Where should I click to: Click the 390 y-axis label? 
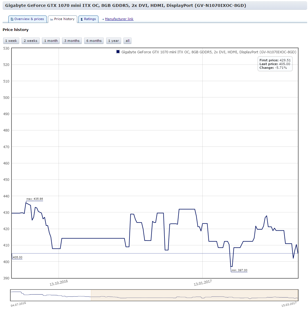[x=6, y=278]
